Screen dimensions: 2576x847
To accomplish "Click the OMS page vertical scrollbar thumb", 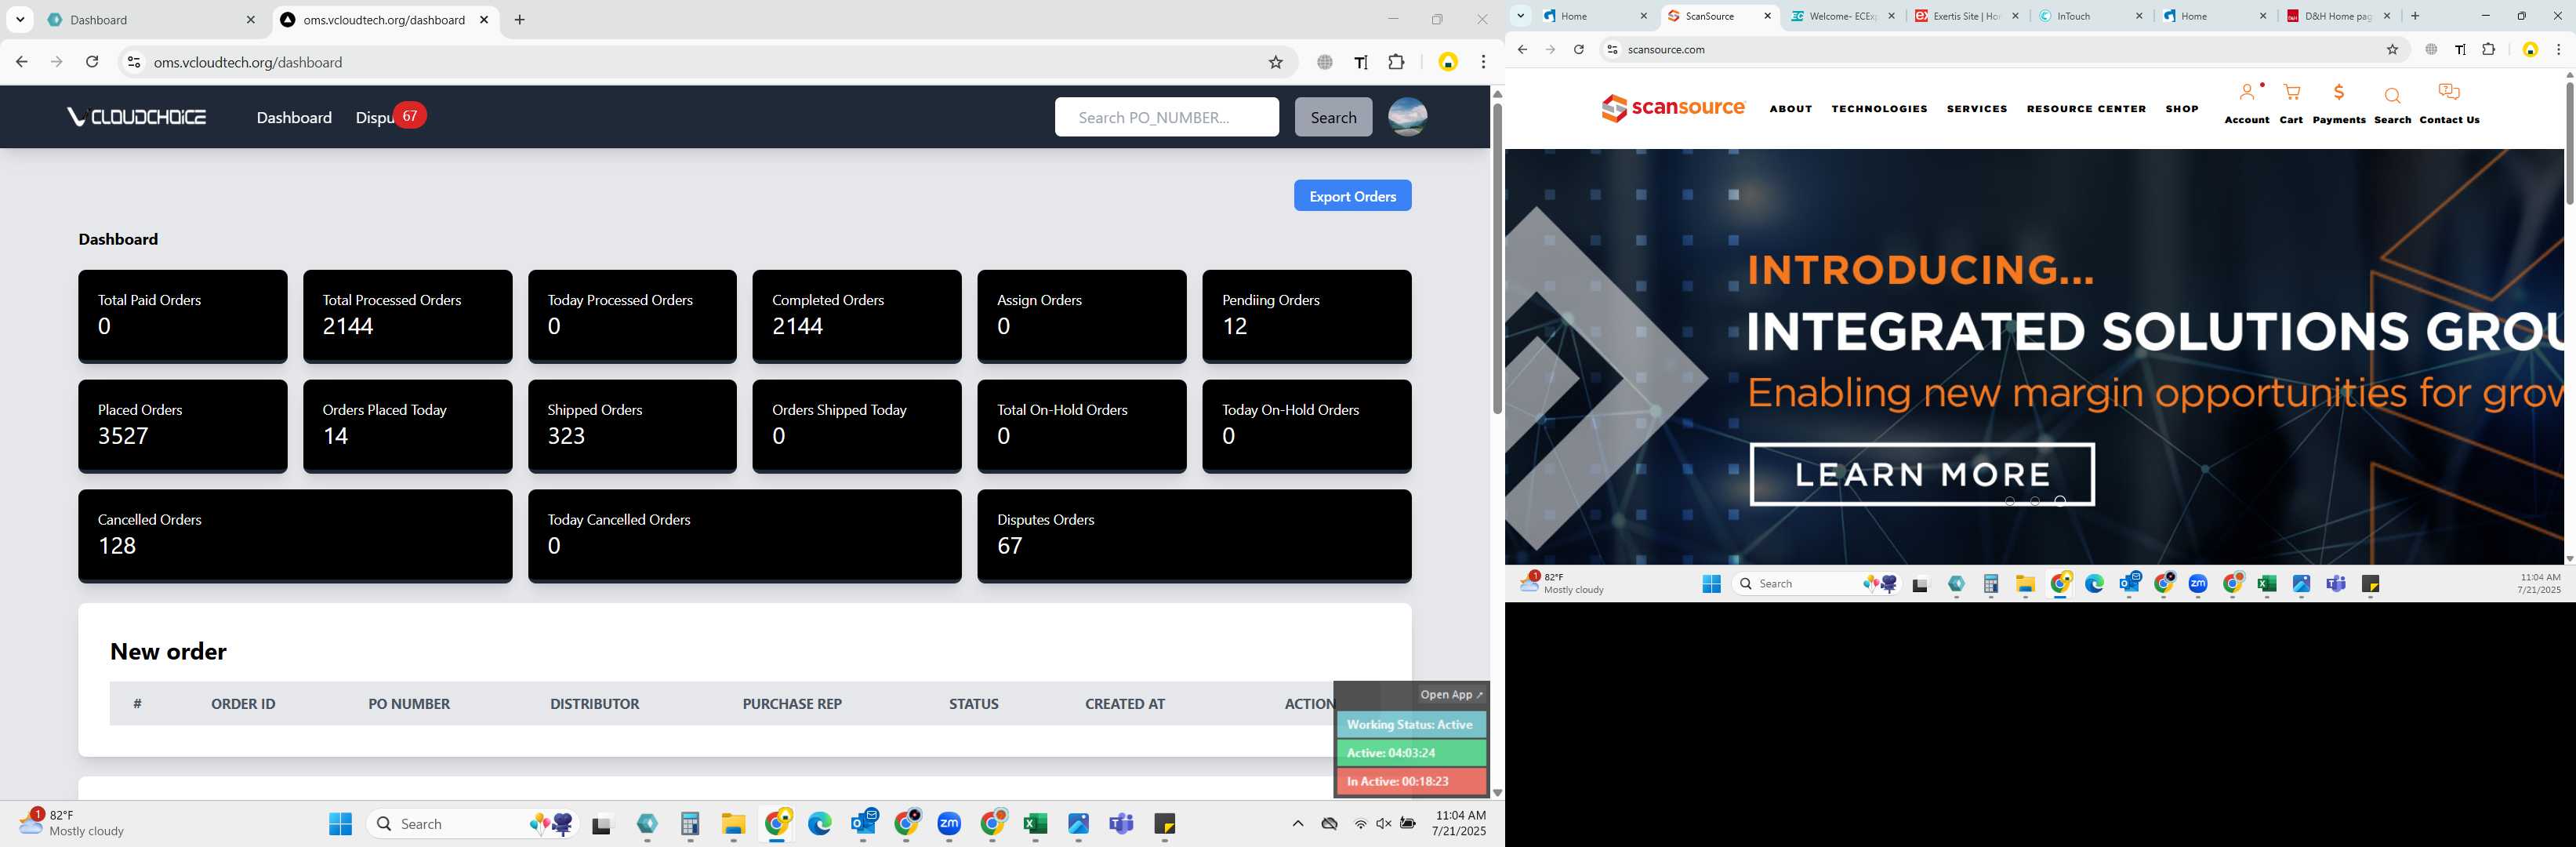I will pos(1497,258).
